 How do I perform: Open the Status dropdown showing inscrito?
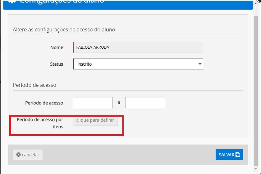point(138,64)
